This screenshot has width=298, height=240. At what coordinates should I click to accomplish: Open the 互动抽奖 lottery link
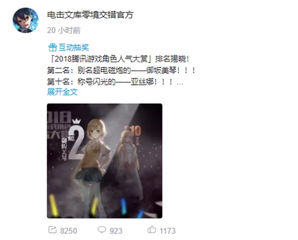pyautogui.click(x=73, y=47)
